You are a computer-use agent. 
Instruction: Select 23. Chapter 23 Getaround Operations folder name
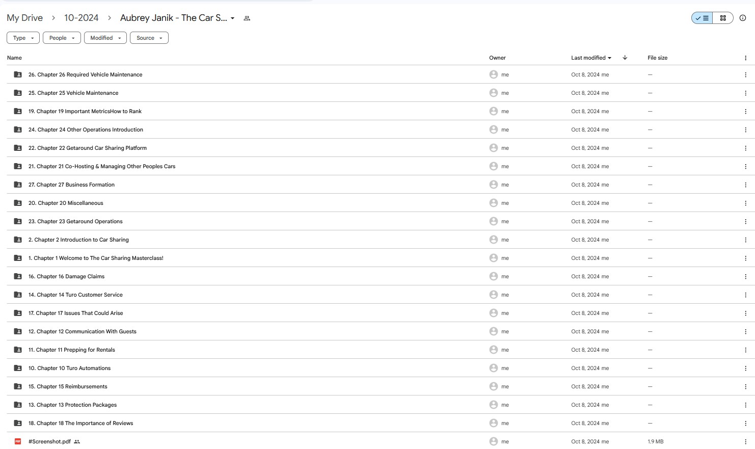tap(75, 221)
